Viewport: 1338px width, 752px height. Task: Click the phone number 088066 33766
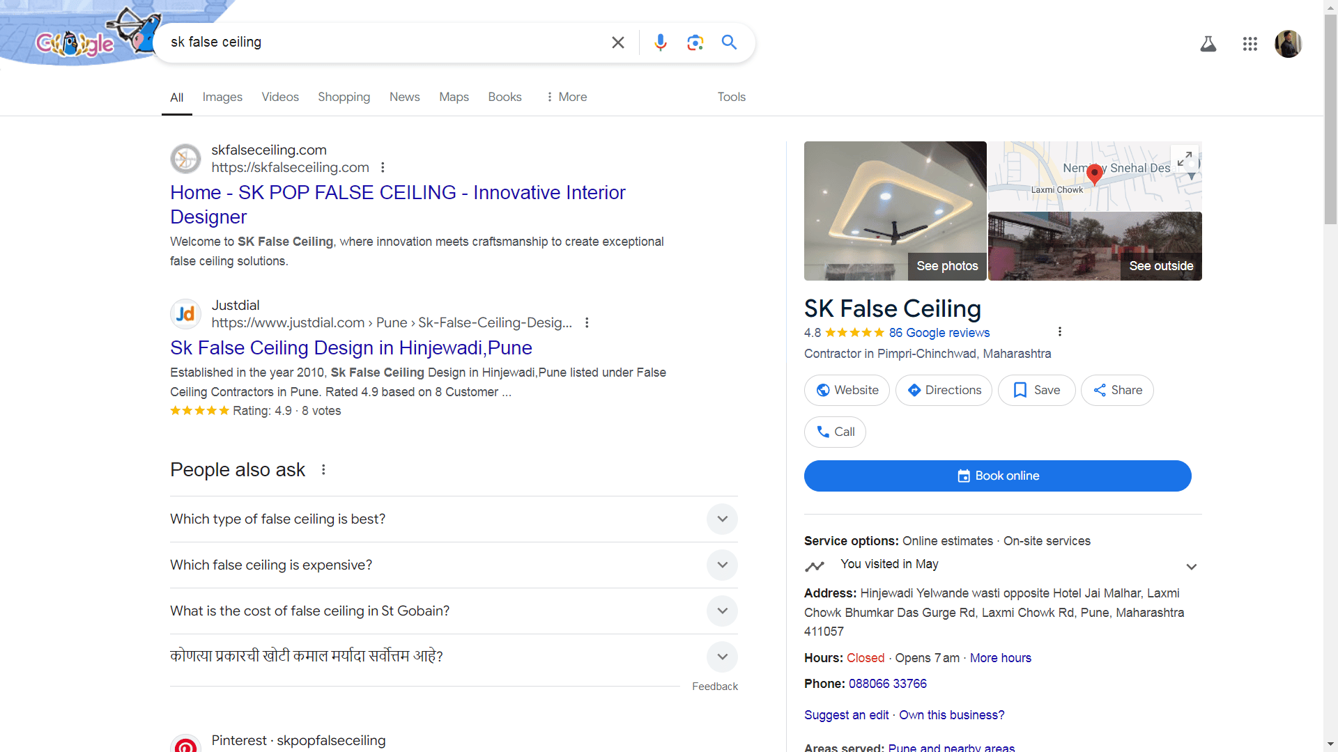[x=887, y=684]
